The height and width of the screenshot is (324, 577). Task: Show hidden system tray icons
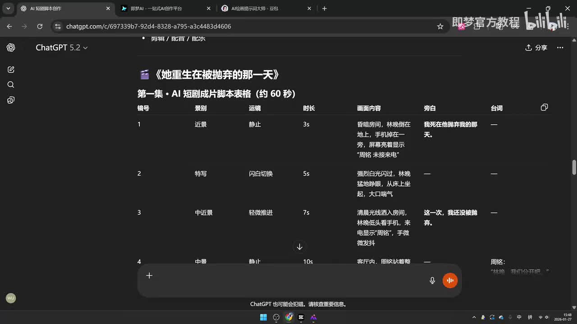(x=474, y=317)
